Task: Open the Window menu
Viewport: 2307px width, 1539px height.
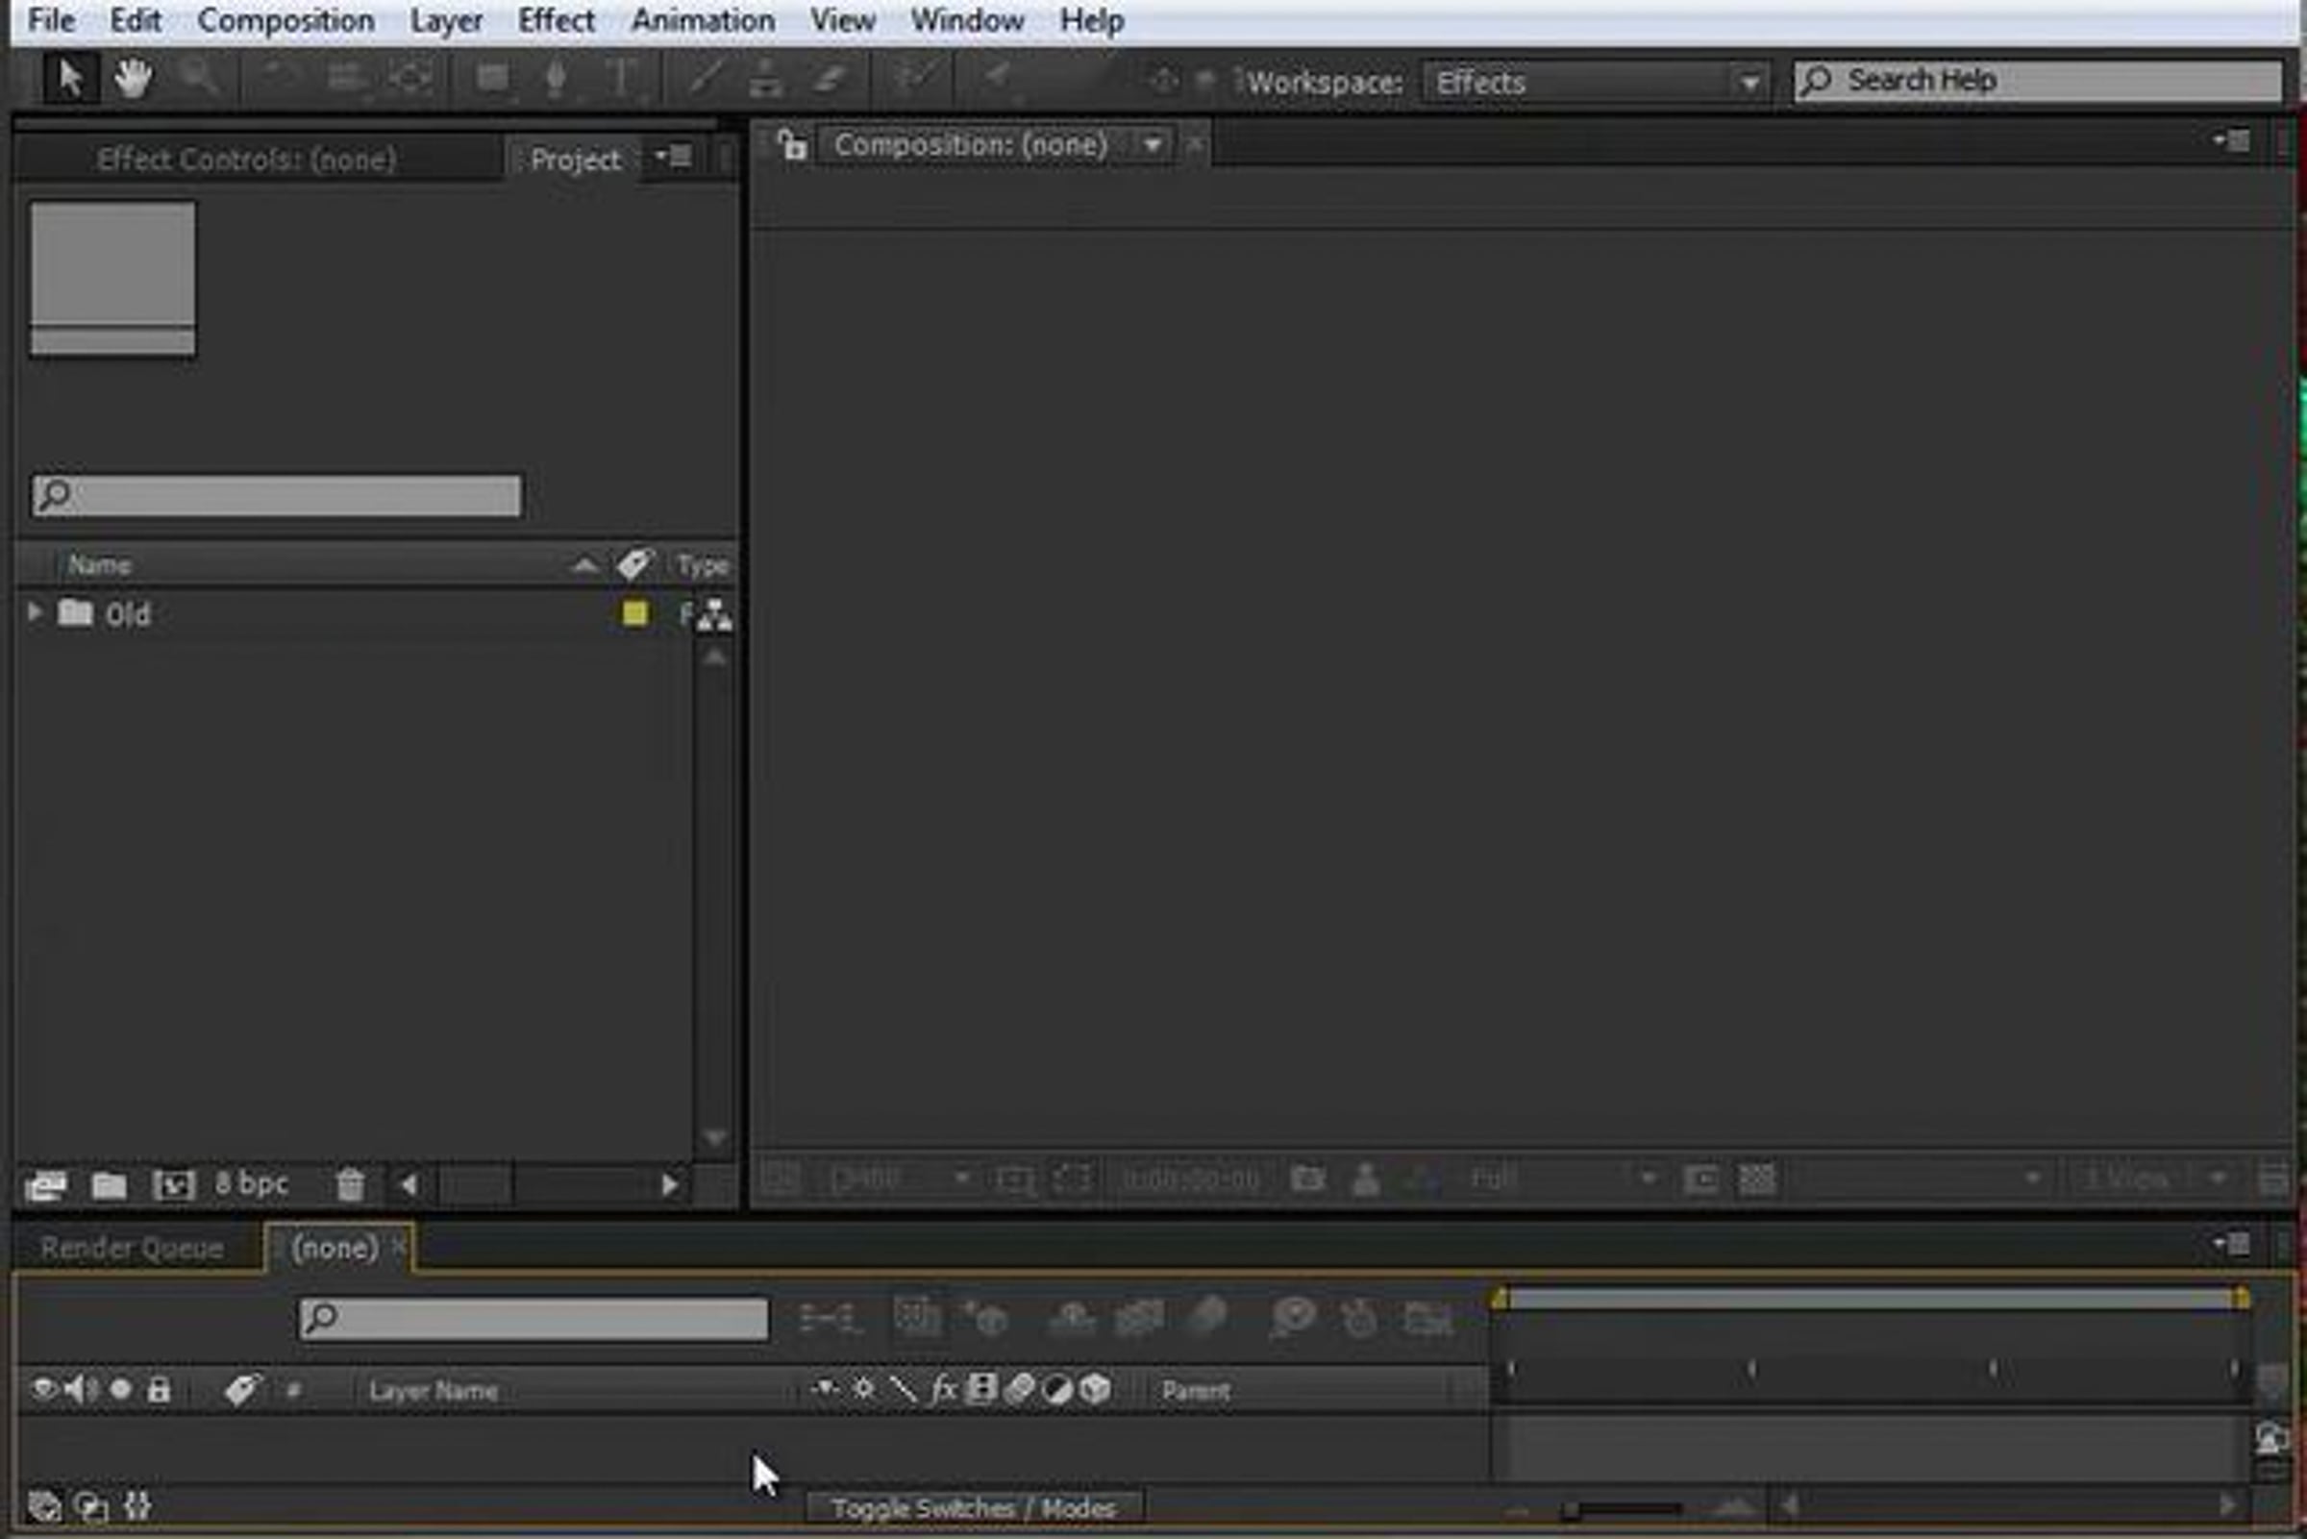Action: [x=968, y=20]
